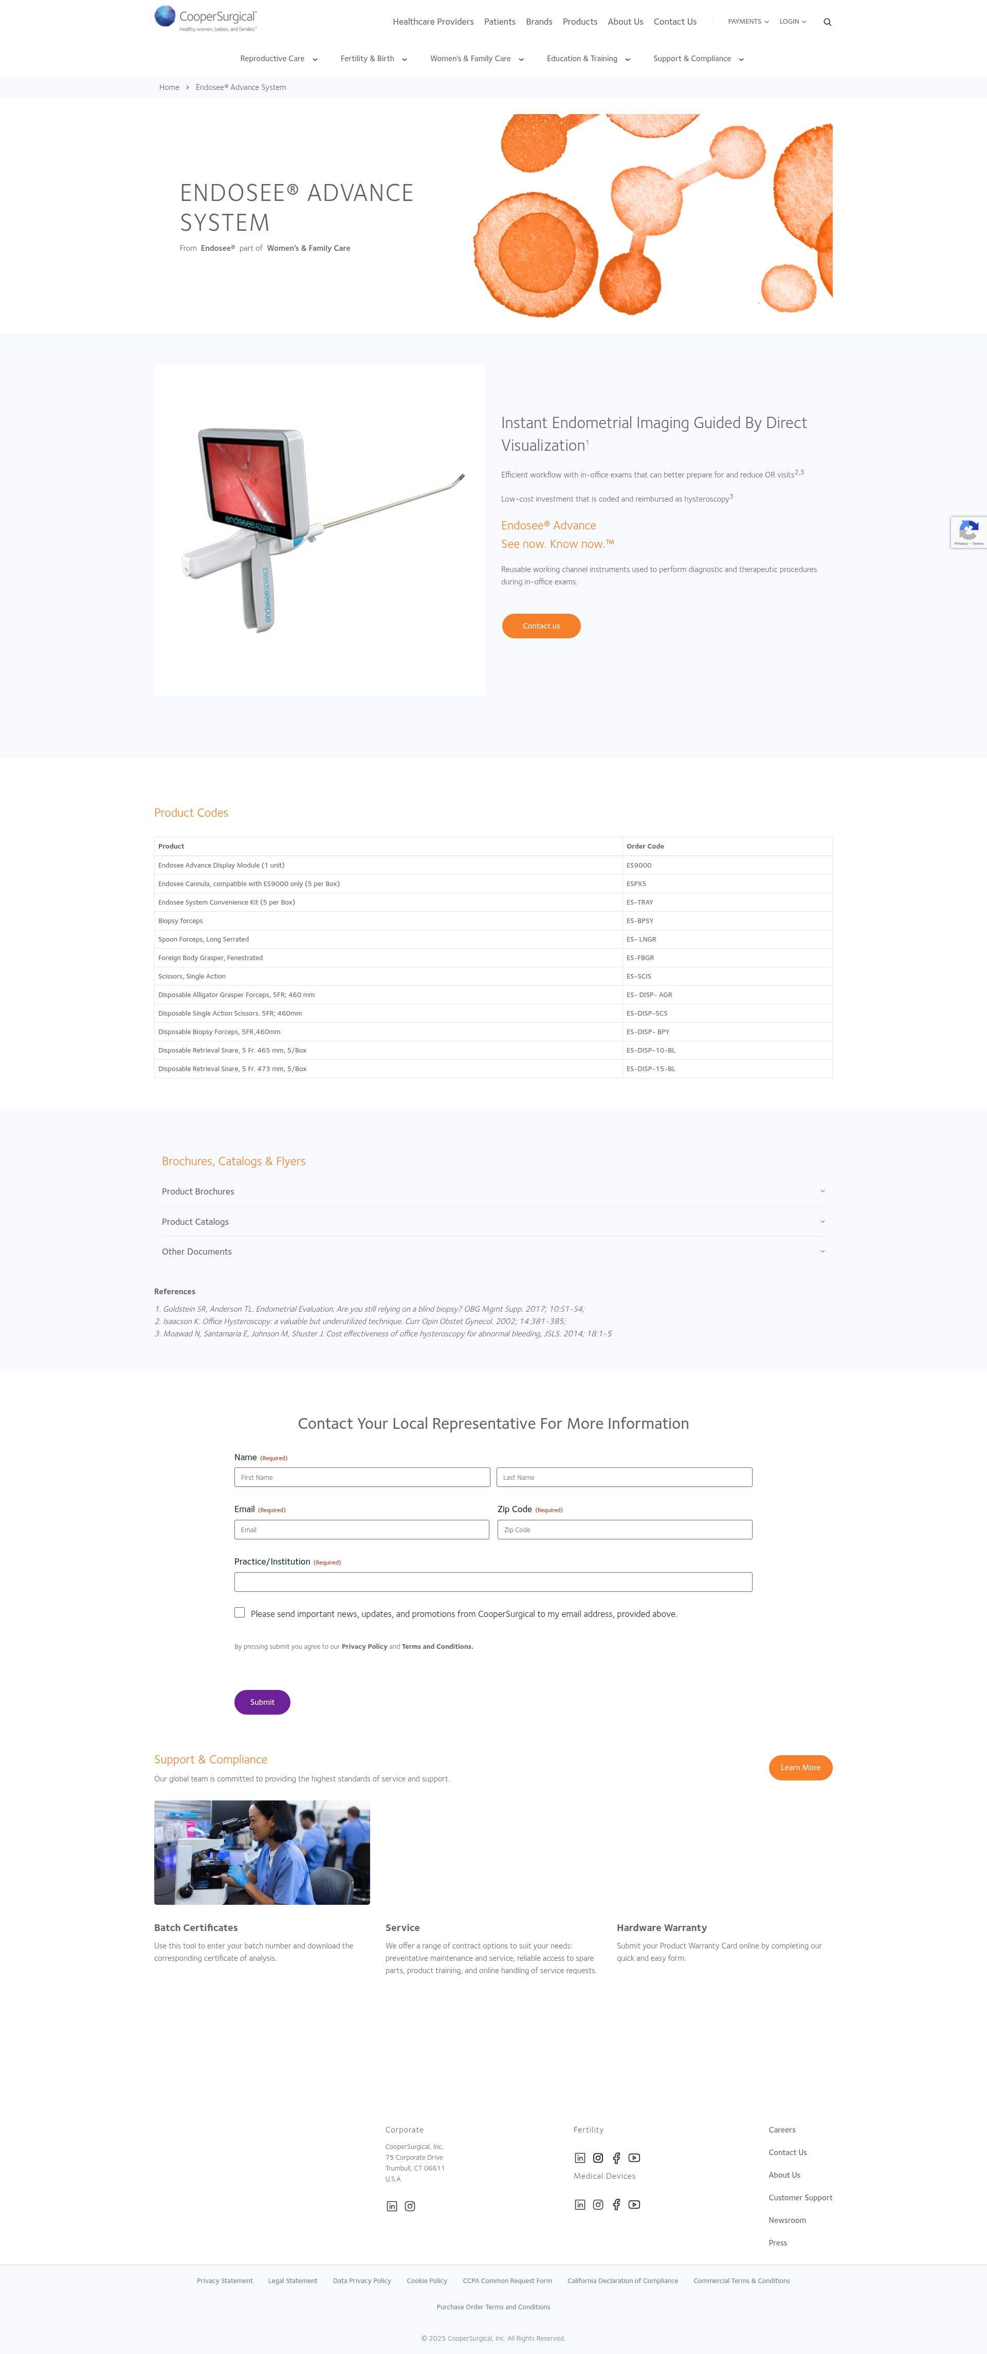The height and width of the screenshot is (2354, 987).
Task: Click the reCAPTCHA badge
Action: (968, 532)
